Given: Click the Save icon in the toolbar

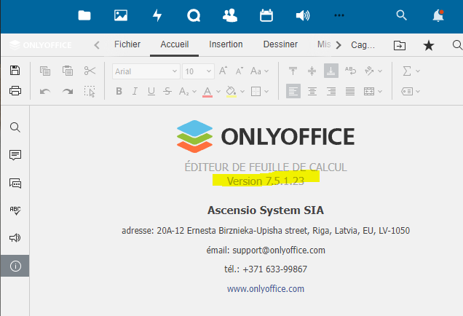Looking at the screenshot, I should (x=15, y=71).
